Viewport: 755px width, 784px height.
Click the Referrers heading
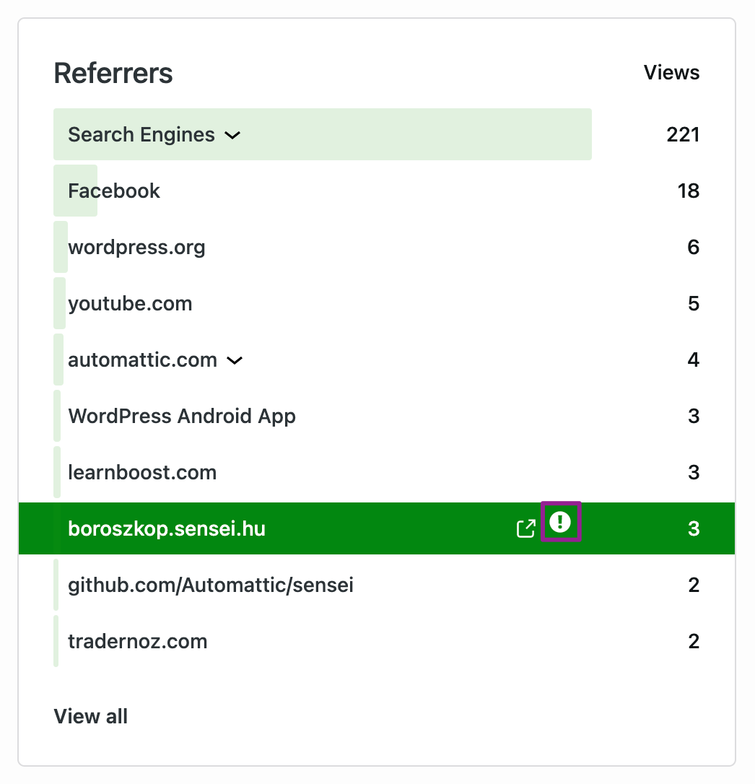tap(113, 73)
